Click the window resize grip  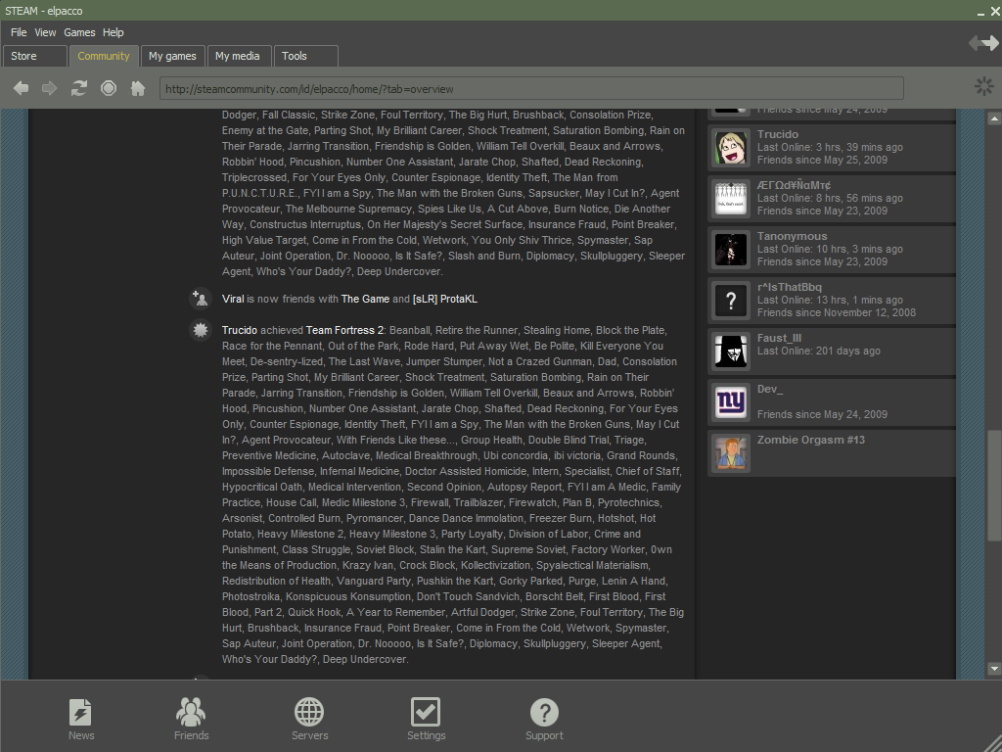pos(992,744)
